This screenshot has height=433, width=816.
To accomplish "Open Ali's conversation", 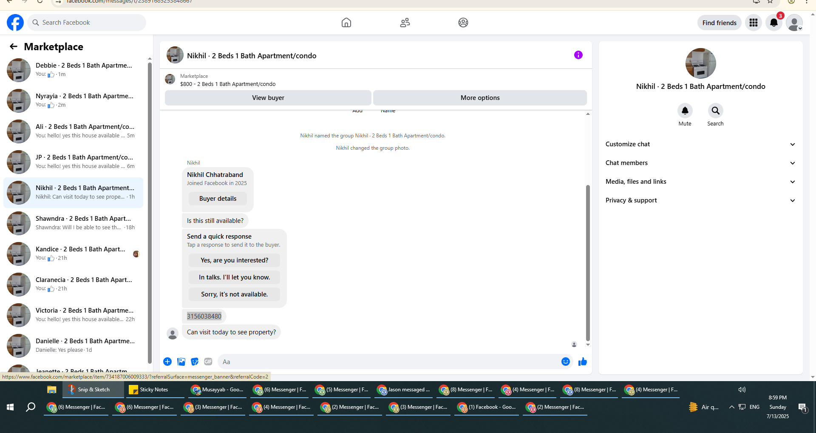I will pos(73,131).
